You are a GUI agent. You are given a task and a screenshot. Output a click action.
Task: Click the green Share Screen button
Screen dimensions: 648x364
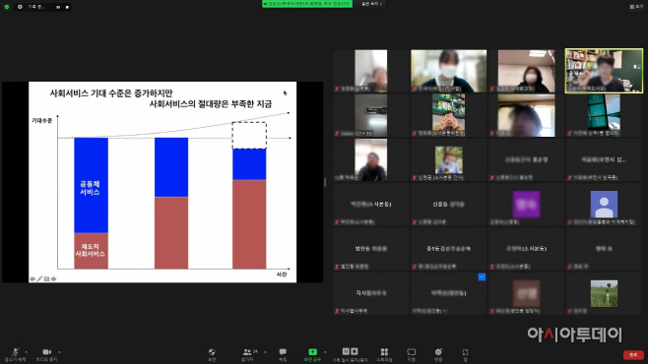[312, 354]
